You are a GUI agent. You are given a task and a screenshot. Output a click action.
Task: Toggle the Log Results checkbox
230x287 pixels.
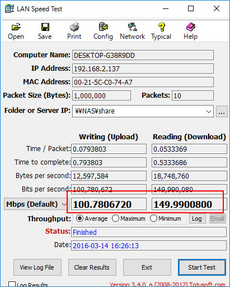point(12,284)
